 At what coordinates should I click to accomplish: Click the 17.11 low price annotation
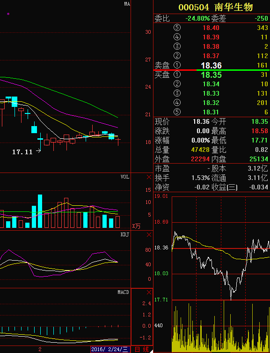[x=22, y=152]
